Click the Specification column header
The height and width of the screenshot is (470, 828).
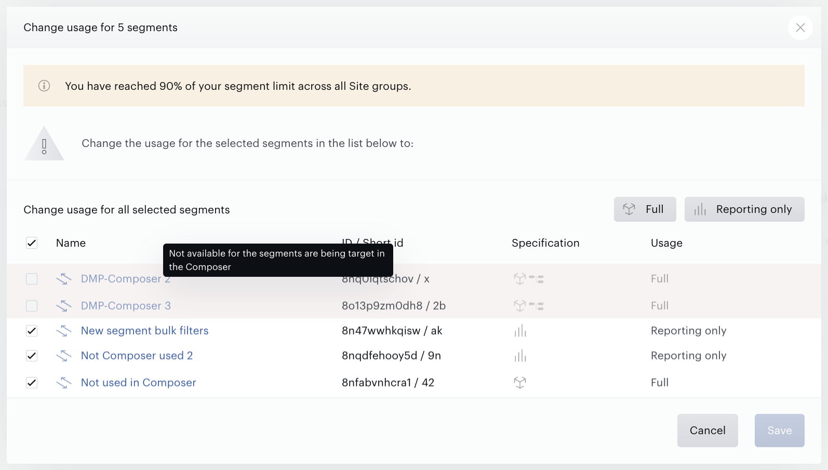click(x=545, y=243)
